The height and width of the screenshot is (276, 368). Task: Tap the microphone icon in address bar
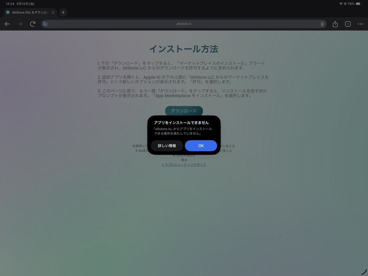322,24
